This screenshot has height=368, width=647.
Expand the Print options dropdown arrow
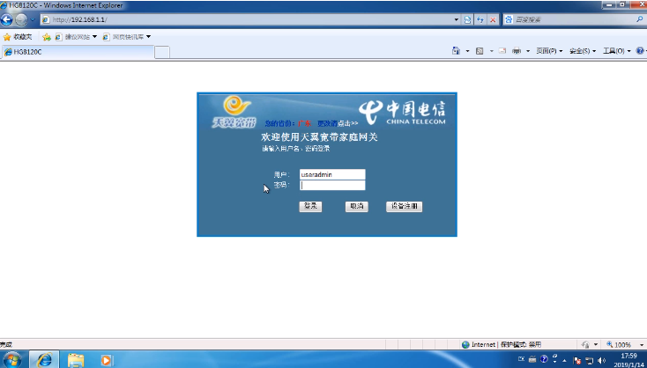pyautogui.click(x=528, y=51)
